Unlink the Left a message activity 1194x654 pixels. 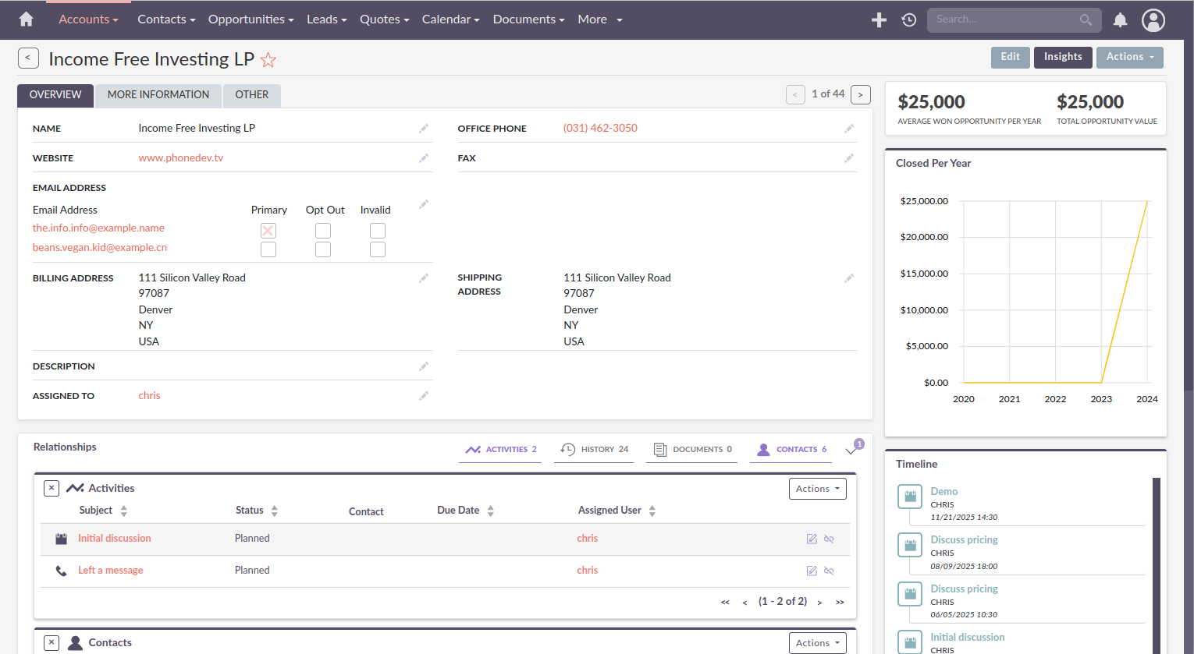point(829,571)
